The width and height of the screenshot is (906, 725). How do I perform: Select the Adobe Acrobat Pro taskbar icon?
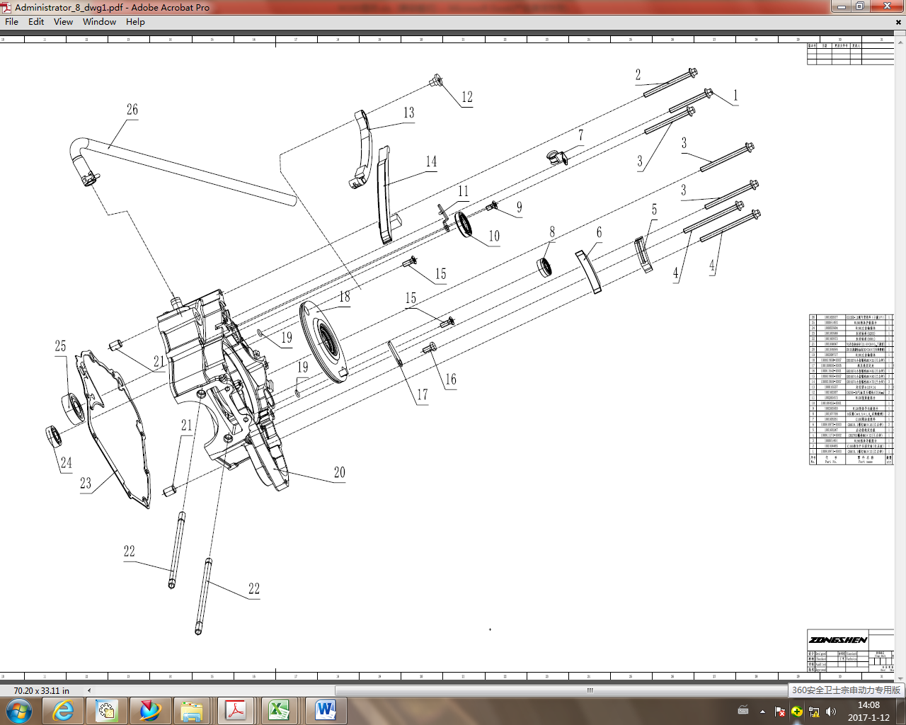pos(236,710)
